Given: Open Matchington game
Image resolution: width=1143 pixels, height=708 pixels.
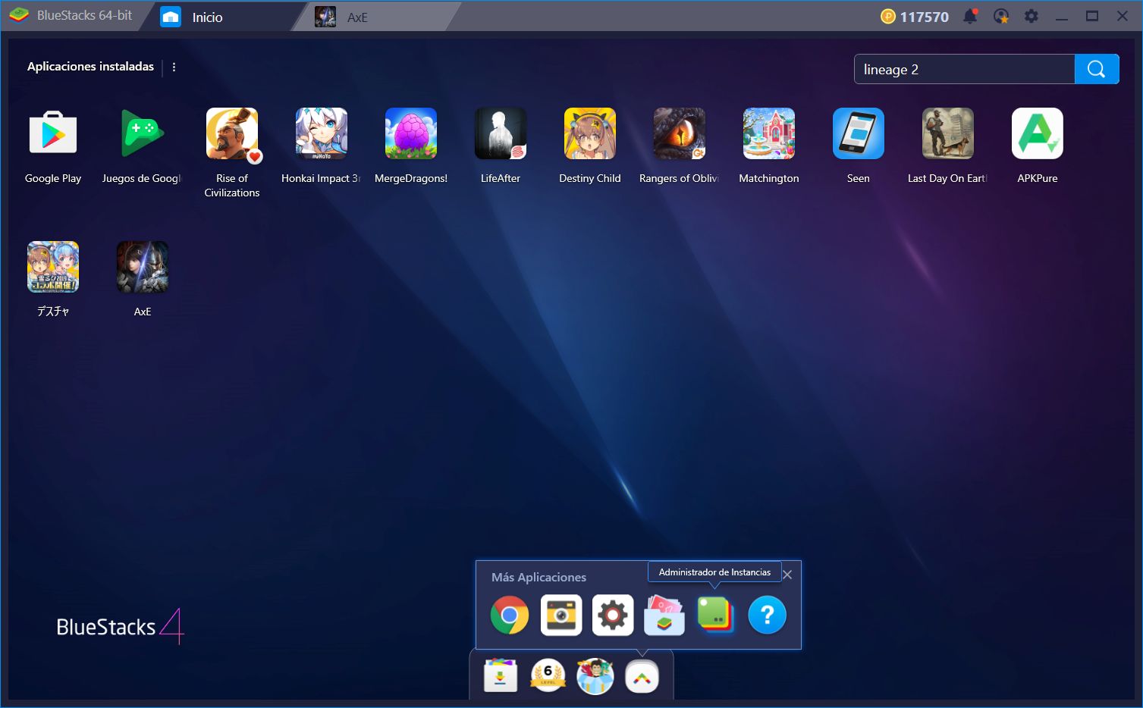Looking at the screenshot, I should 769,133.
